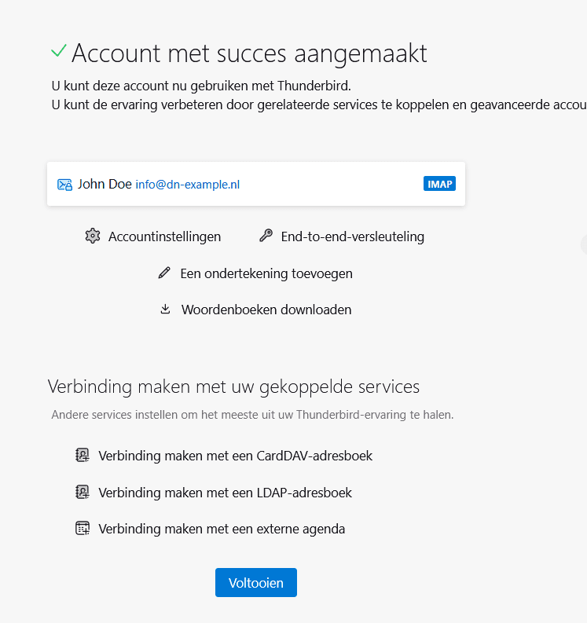Click the CardDAV address book icon

[83, 455]
